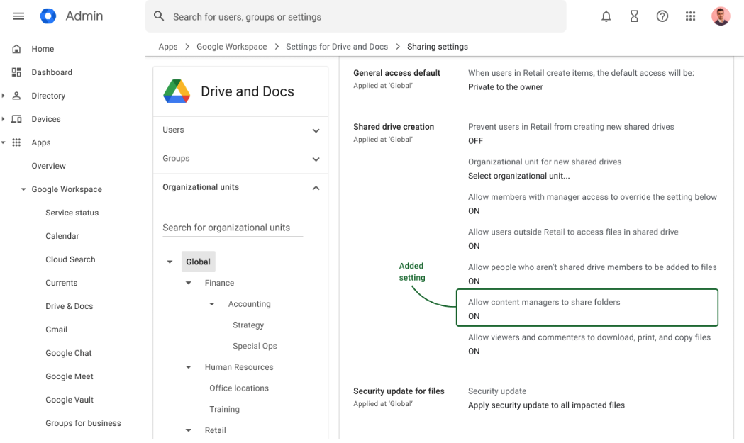The height and width of the screenshot is (443, 744).
Task: Collapse the Retail org unit arrow
Action: [x=189, y=430]
